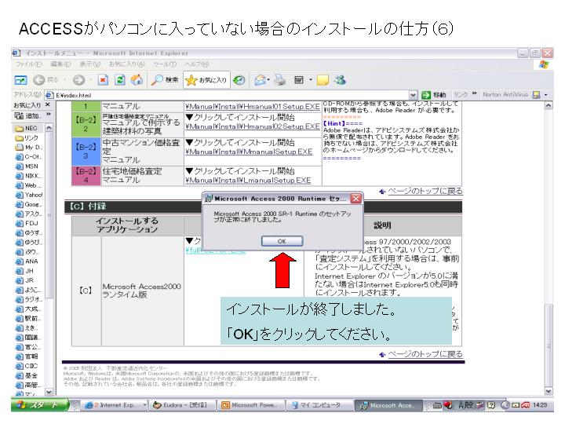Expand the リンク links chevron

[x=474, y=93]
